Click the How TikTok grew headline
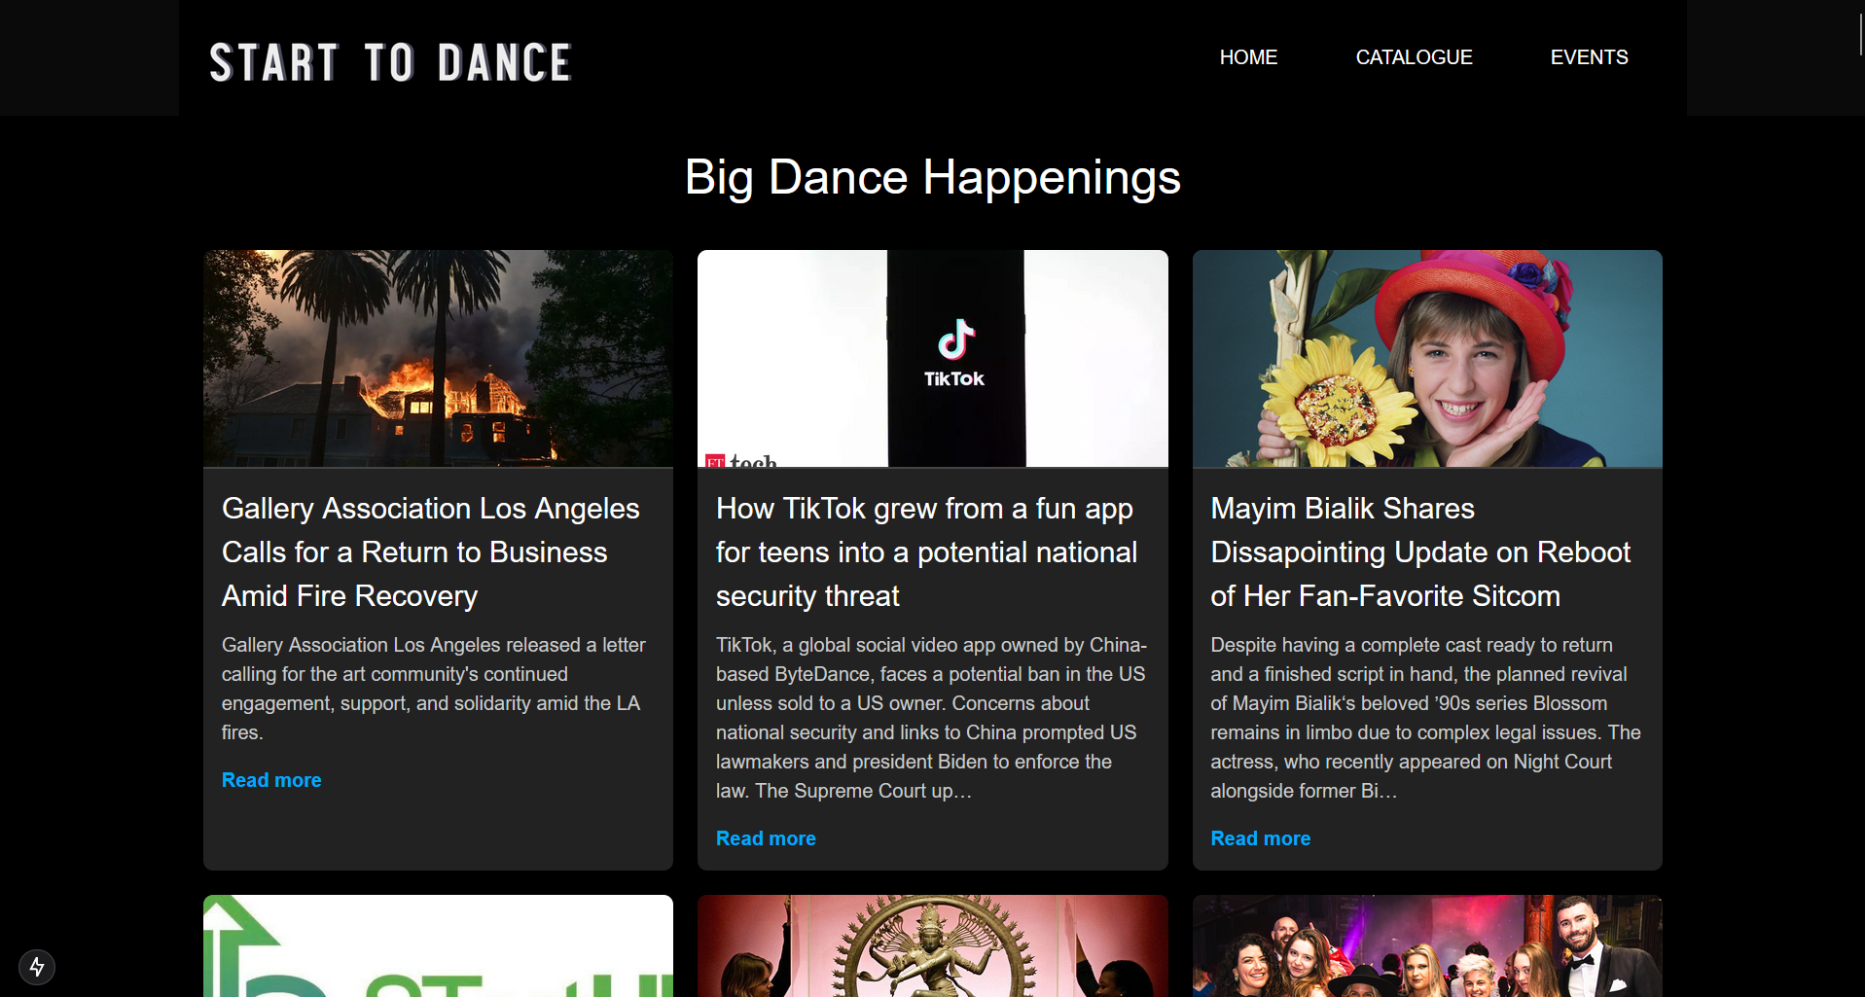 pyautogui.click(x=926, y=552)
